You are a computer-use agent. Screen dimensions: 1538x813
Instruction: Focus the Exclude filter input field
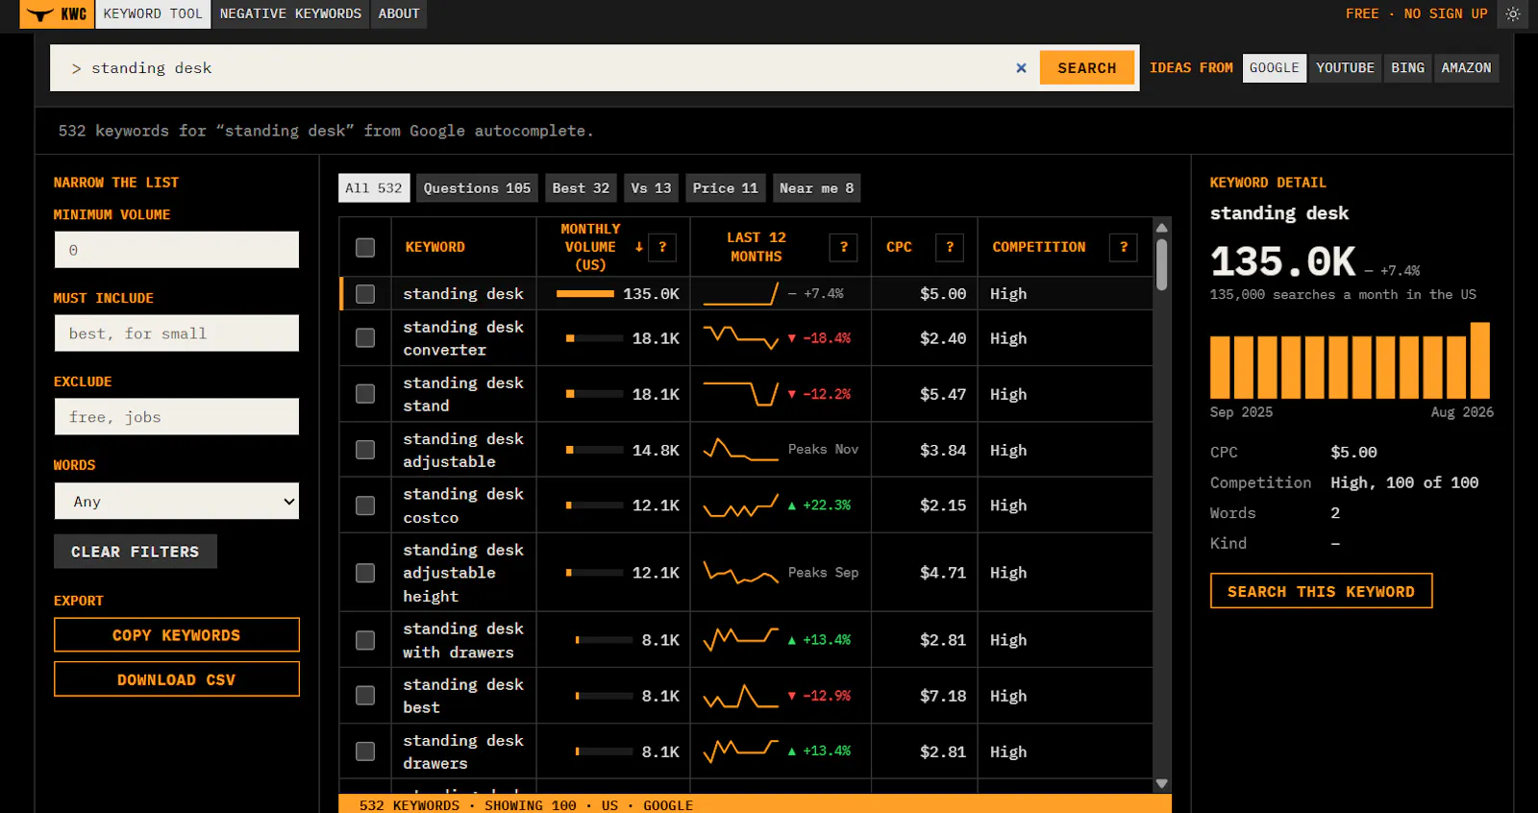click(x=177, y=417)
